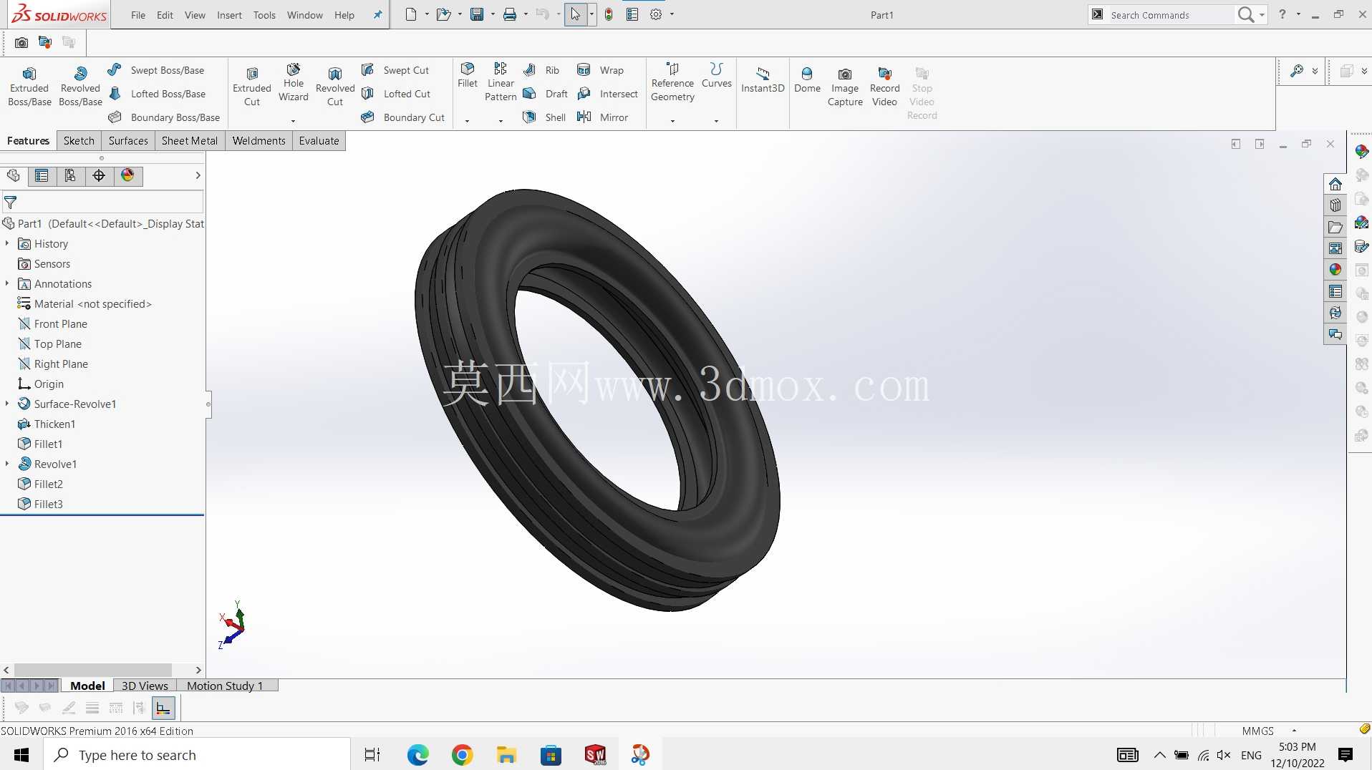Choose Swept Boss/Base feature

156,70
